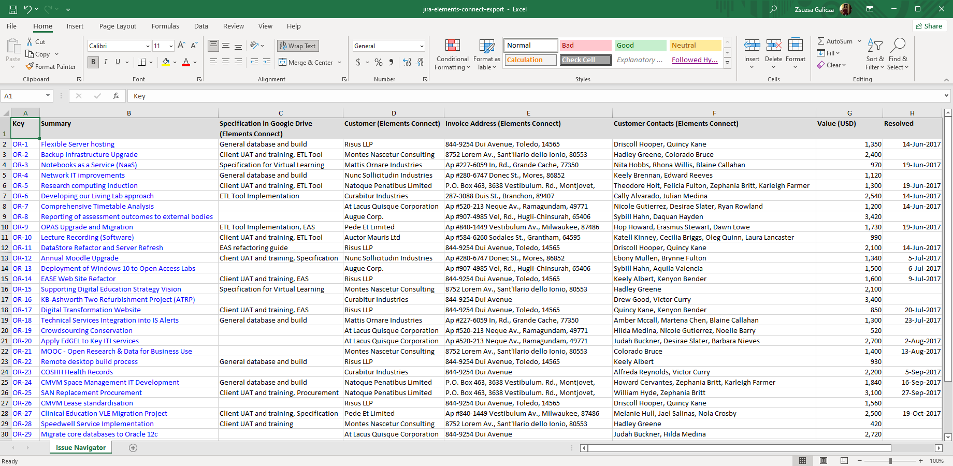Screen dimensions: 953x466
Task: Click Decrease Decimal icon
Action: pyautogui.click(x=420, y=62)
